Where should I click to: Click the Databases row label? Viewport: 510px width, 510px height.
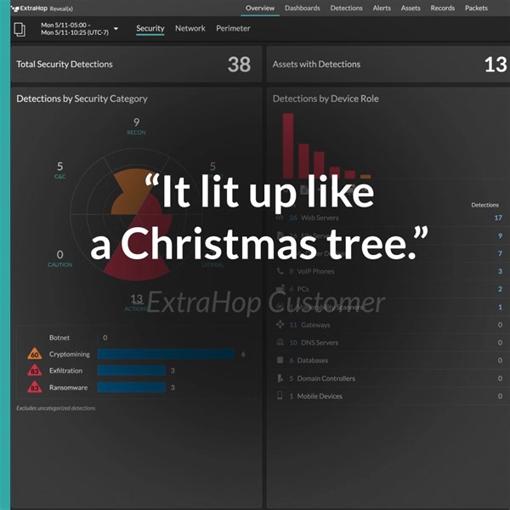313,360
